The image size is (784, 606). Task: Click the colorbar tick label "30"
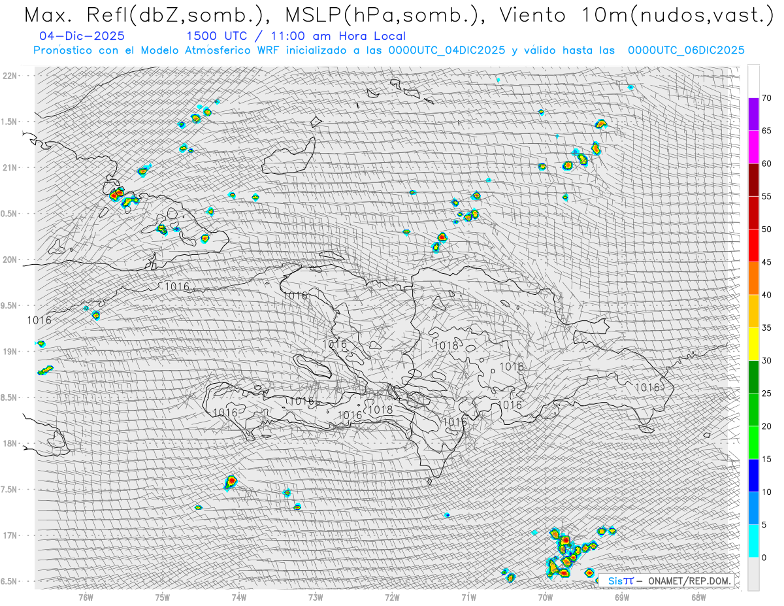pos(767,360)
